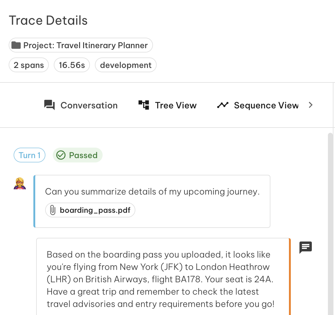
Task: Open the boarding_pass.pdf attachment
Action: (x=90, y=210)
